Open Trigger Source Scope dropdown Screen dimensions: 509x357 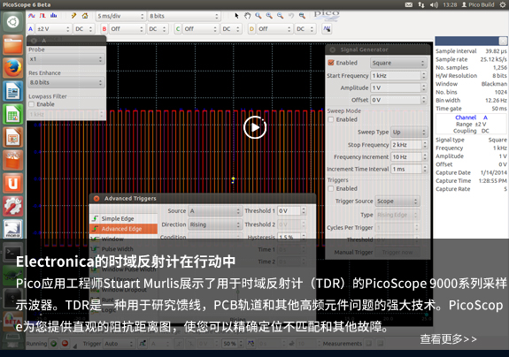397,201
